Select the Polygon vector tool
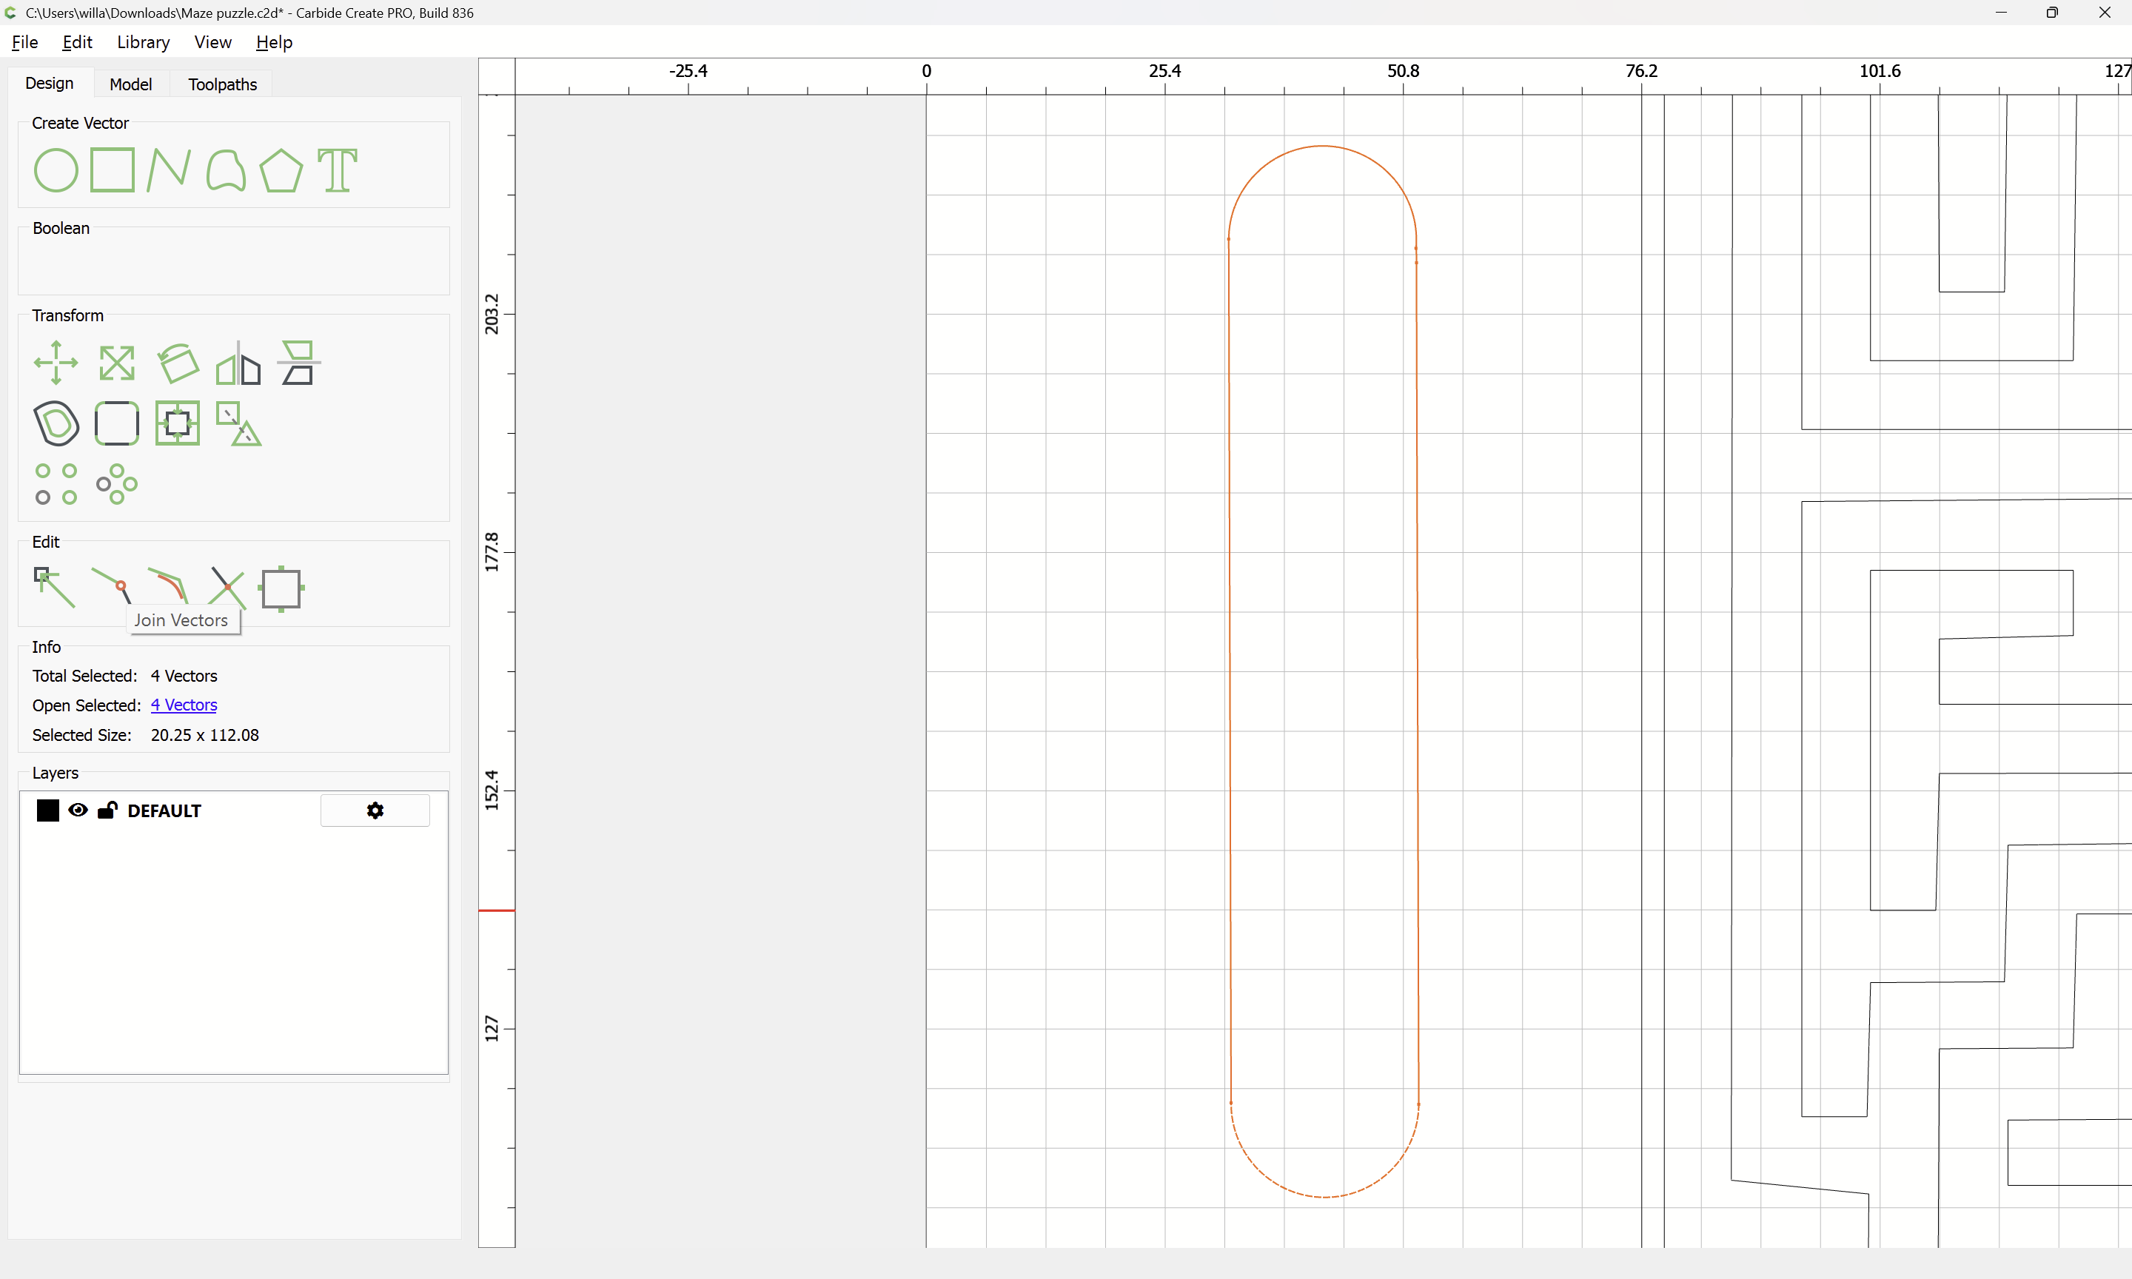Image resolution: width=2132 pixels, height=1279 pixels. click(x=281, y=169)
